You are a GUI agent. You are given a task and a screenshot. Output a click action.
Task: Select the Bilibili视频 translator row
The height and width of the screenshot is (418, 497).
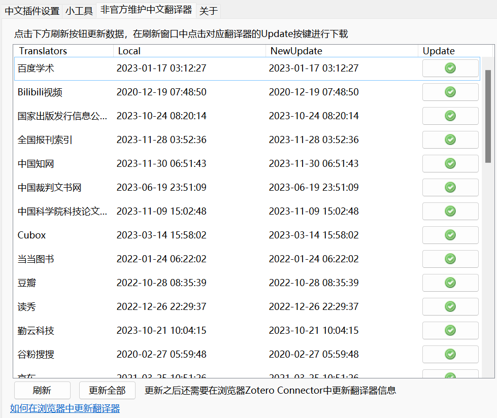tap(247, 92)
